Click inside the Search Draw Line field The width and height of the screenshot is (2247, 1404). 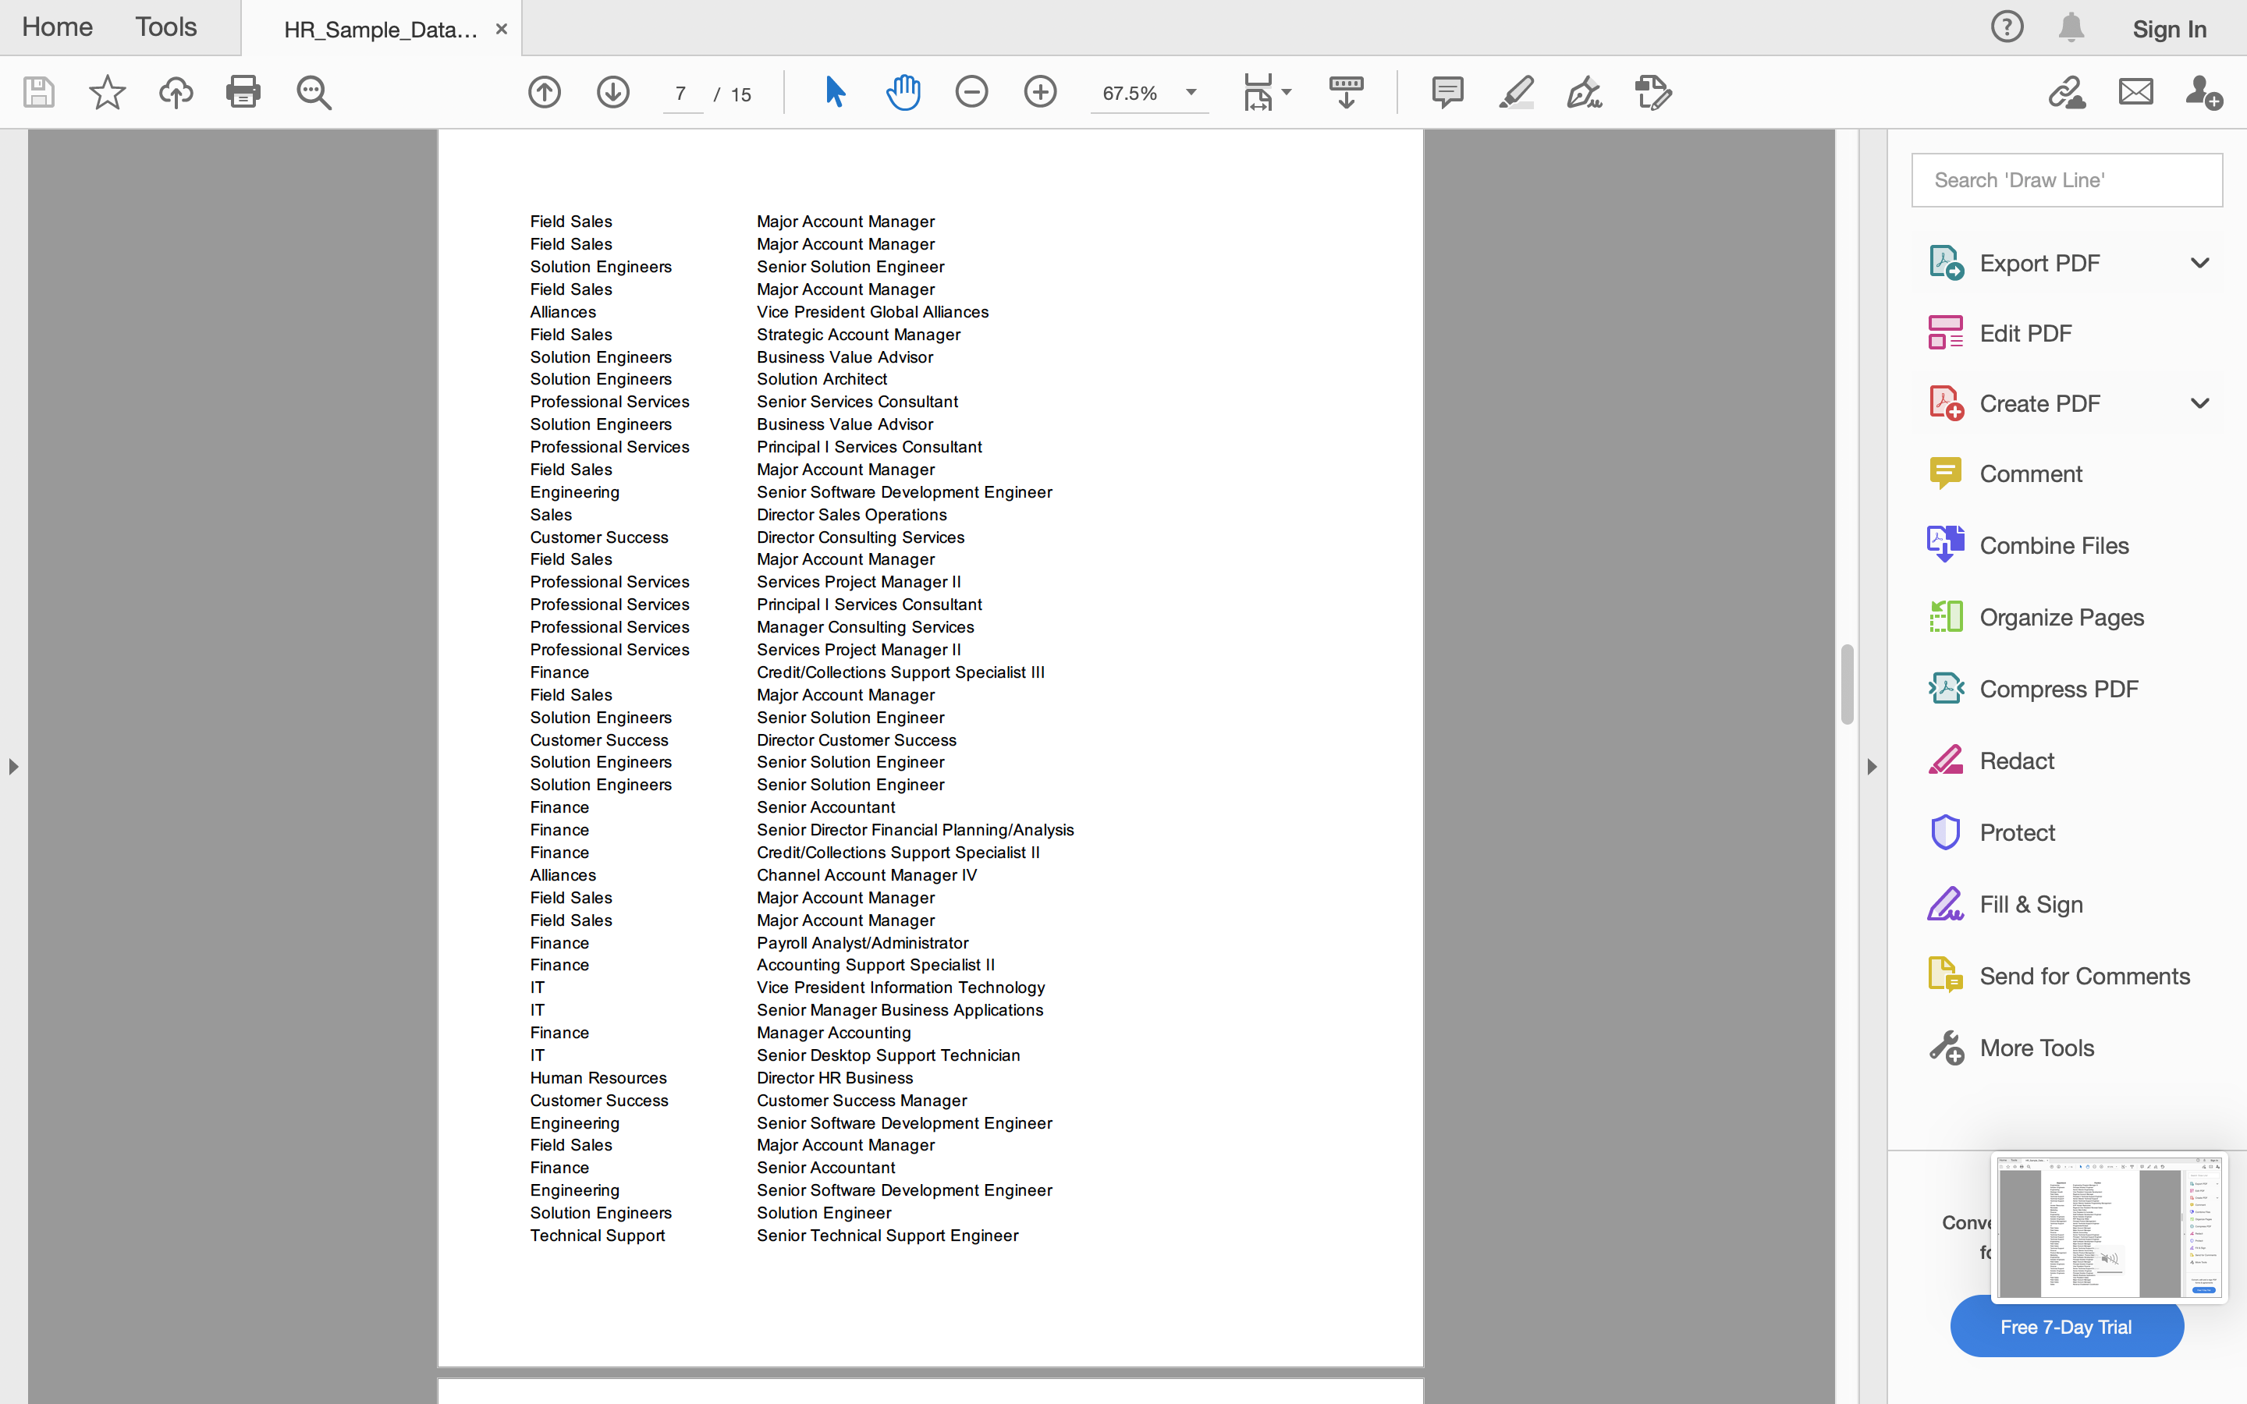click(2066, 180)
